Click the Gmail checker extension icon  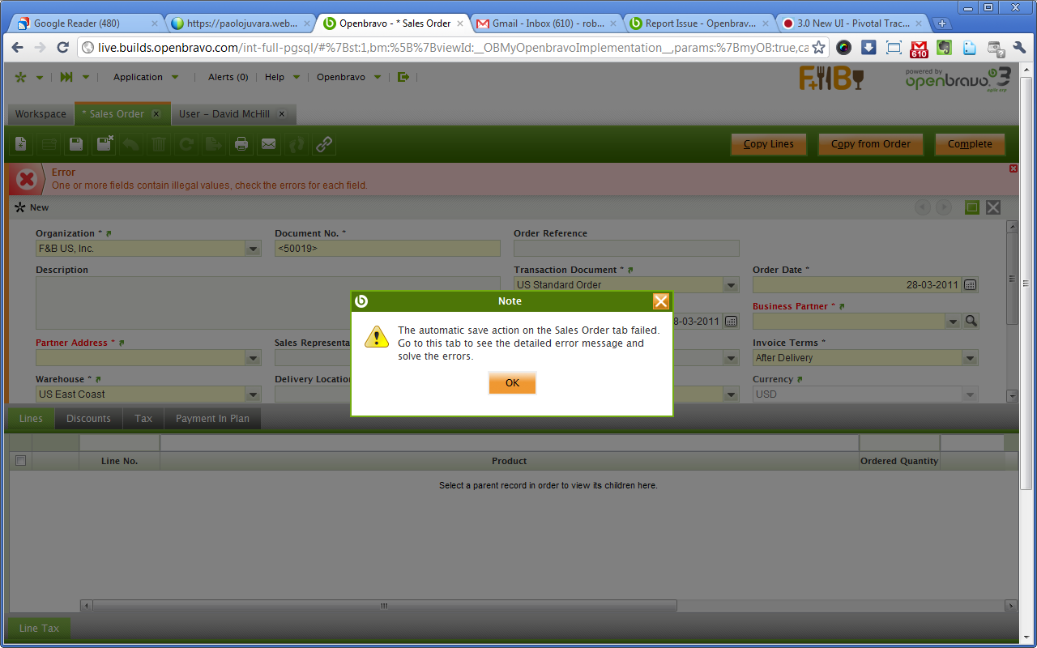(919, 48)
